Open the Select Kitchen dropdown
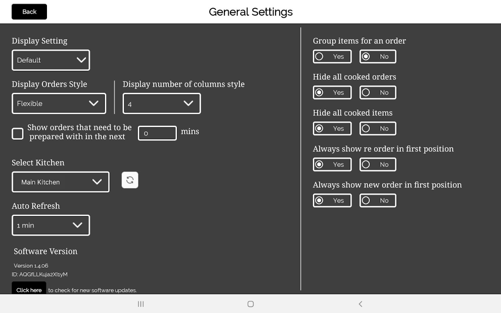The width and height of the screenshot is (501, 313). click(61, 182)
